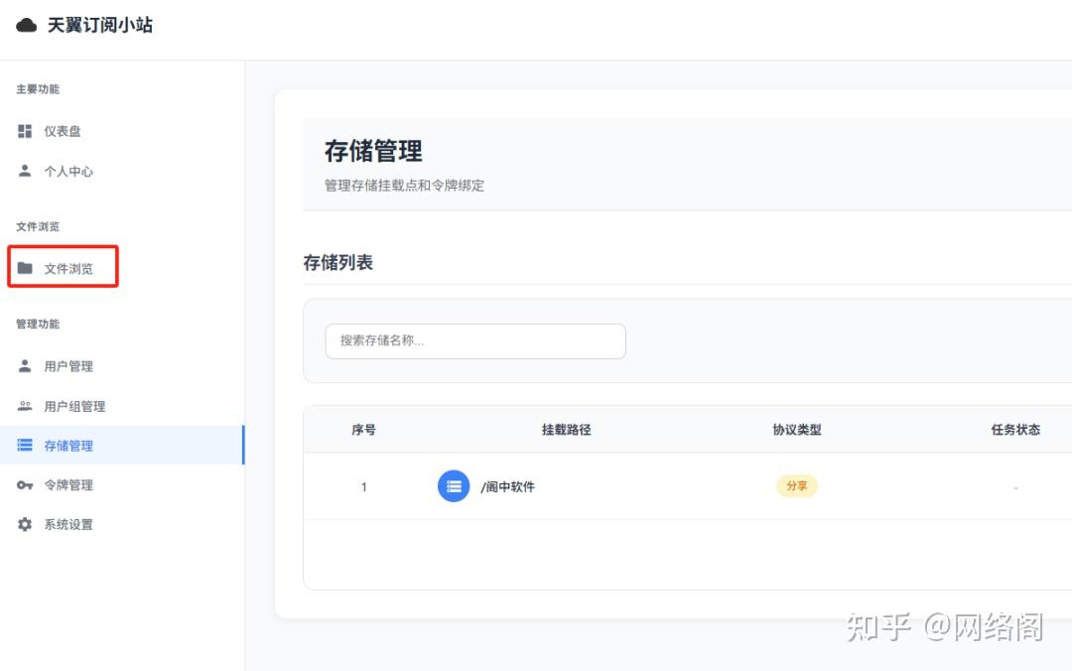
Task: Click the 存储管理 list icon
Action: tap(24, 445)
